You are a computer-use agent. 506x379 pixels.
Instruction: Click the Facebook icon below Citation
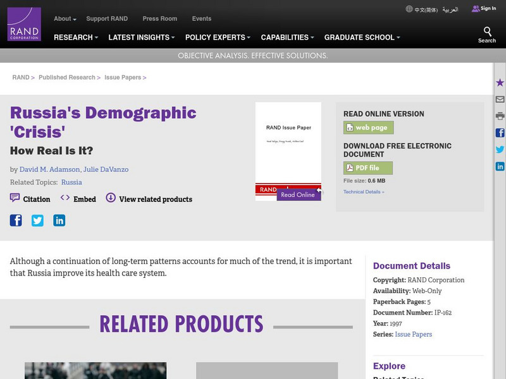point(16,220)
